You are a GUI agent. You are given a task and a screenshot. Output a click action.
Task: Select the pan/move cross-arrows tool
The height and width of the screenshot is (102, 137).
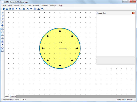tap(2, 25)
